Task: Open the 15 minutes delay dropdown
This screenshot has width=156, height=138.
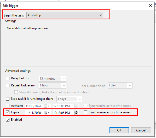Action: (x=53, y=79)
